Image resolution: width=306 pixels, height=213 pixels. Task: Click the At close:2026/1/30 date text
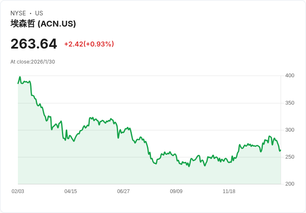pyautogui.click(x=33, y=62)
